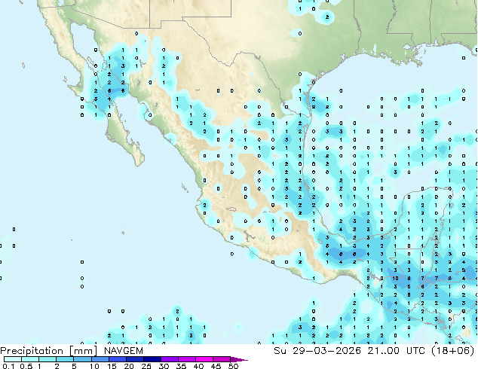
Task: Click the (18+06) forecast offset text
Action: click(453, 351)
